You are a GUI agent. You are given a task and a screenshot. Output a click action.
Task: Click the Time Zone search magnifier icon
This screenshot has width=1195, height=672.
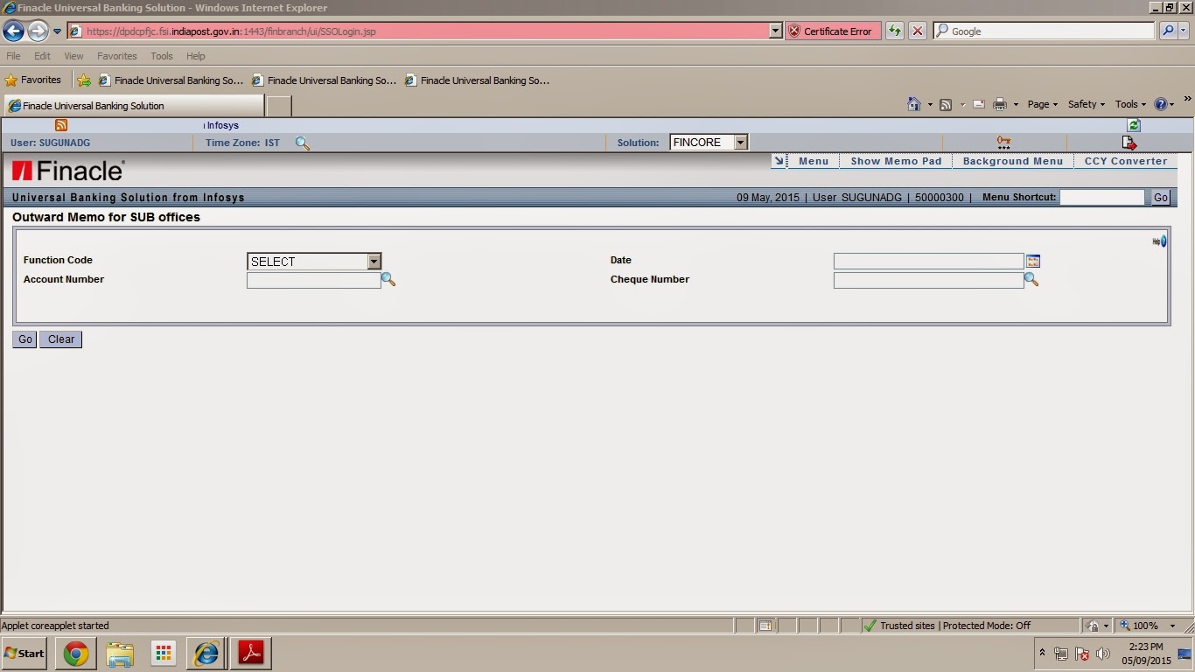click(303, 143)
